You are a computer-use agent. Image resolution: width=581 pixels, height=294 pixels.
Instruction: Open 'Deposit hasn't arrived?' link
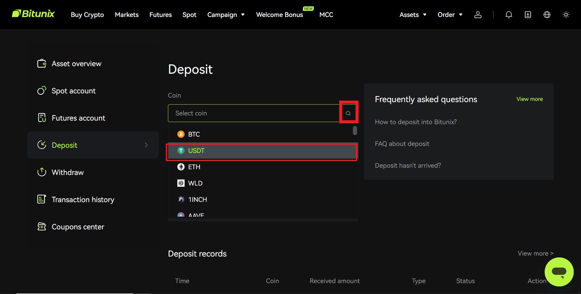pyautogui.click(x=408, y=166)
